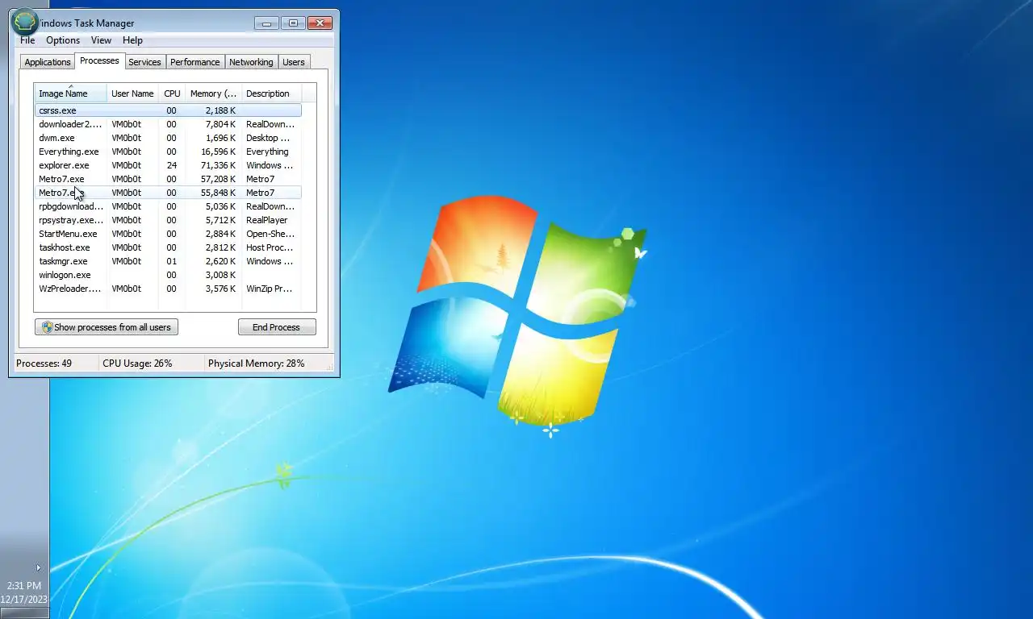Click the Show desktop strip below clock

coord(24,614)
